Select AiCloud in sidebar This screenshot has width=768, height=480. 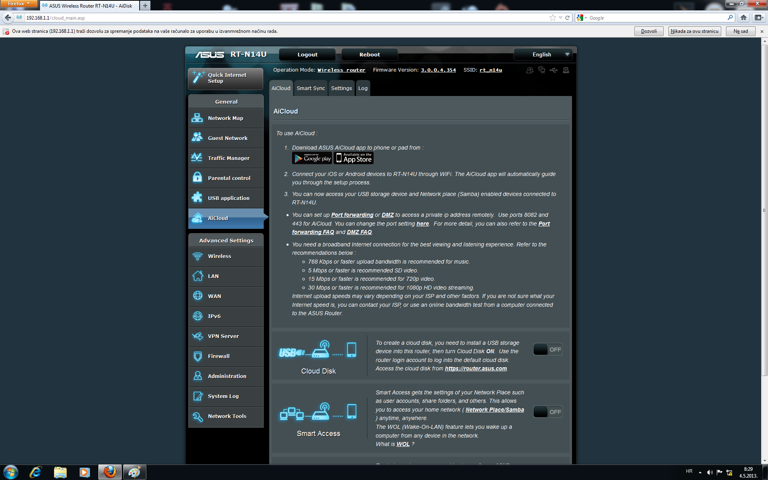tap(226, 218)
